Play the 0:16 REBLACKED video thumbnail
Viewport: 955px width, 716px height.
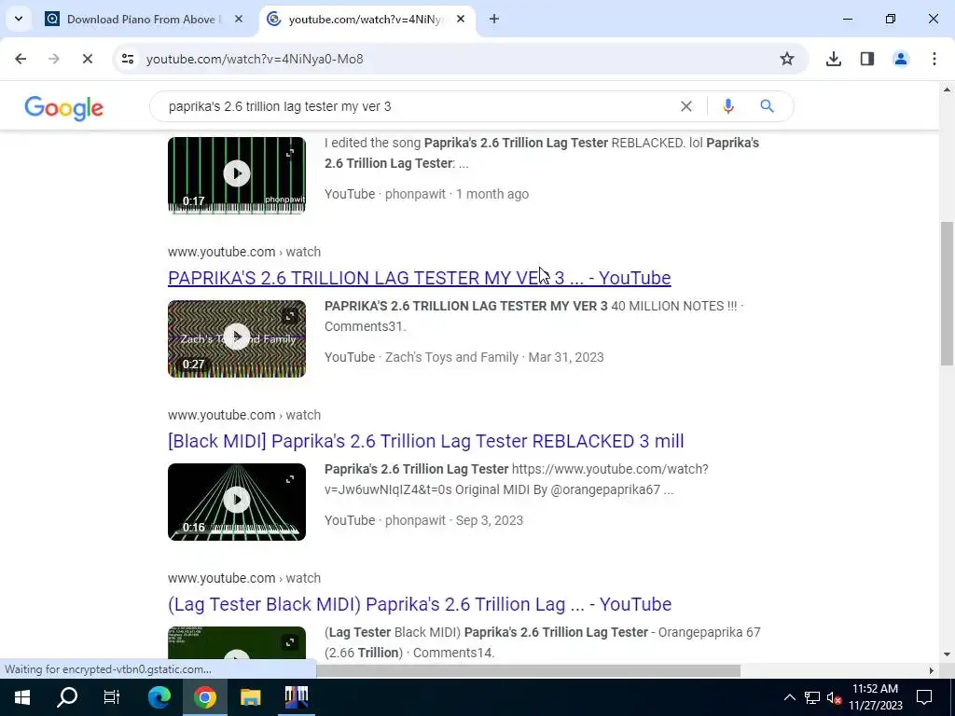(237, 501)
